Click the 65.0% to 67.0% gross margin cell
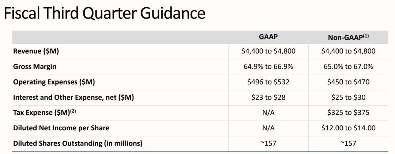The image size is (395, 154). [348, 67]
